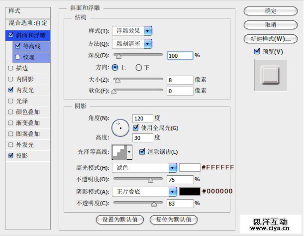This screenshot has height=236, width=304.
Task: Expand the 光泽等高线 picker arrow
Action: (129, 152)
